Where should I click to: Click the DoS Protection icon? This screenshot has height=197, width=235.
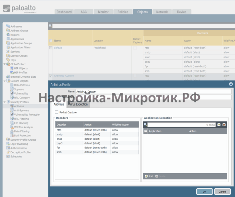pyautogui.click(x=12, y=135)
